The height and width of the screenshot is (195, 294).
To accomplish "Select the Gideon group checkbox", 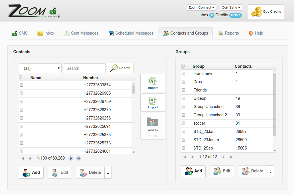I will tap(184, 98).
